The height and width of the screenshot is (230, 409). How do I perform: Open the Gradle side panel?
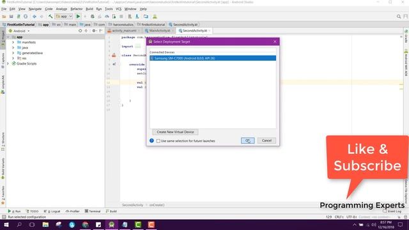[406, 36]
